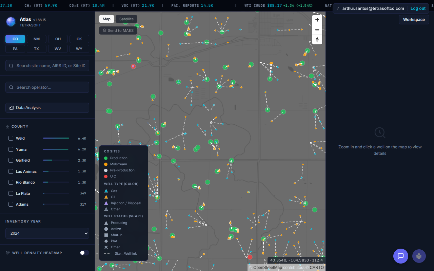
Task: Select the PA state tab
Action: pyautogui.click(x=15, y=49)
